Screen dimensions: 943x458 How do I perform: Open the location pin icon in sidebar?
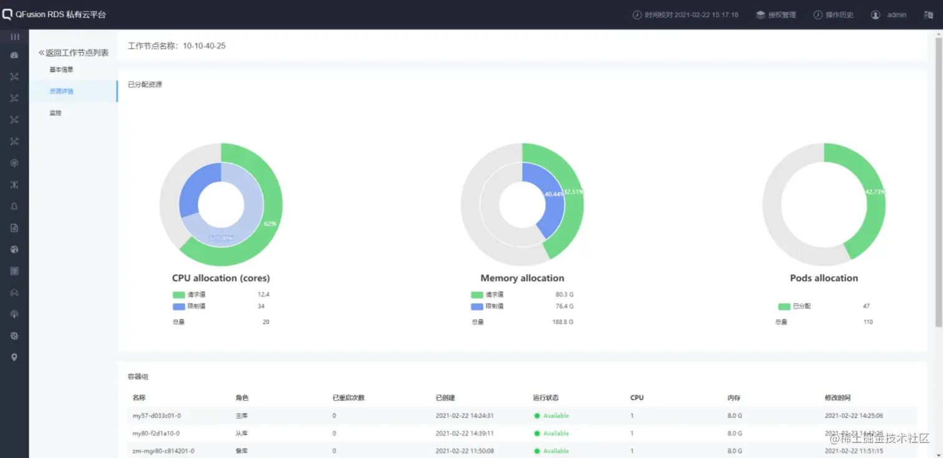pyautogui.click(x=14, y=357)
